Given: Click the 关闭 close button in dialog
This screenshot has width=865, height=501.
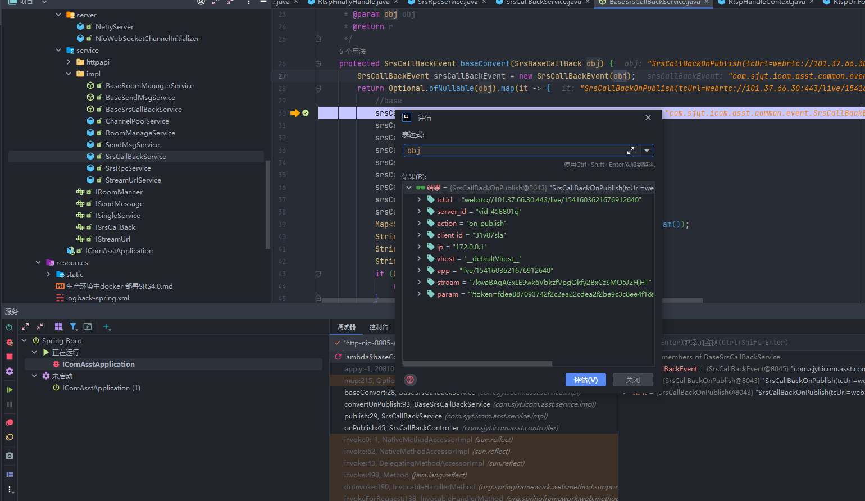Looking at the screenshot, I should click(633, 380).
